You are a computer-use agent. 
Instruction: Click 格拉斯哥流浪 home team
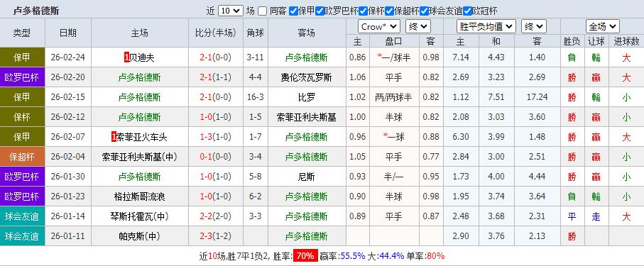coord(140,196)
